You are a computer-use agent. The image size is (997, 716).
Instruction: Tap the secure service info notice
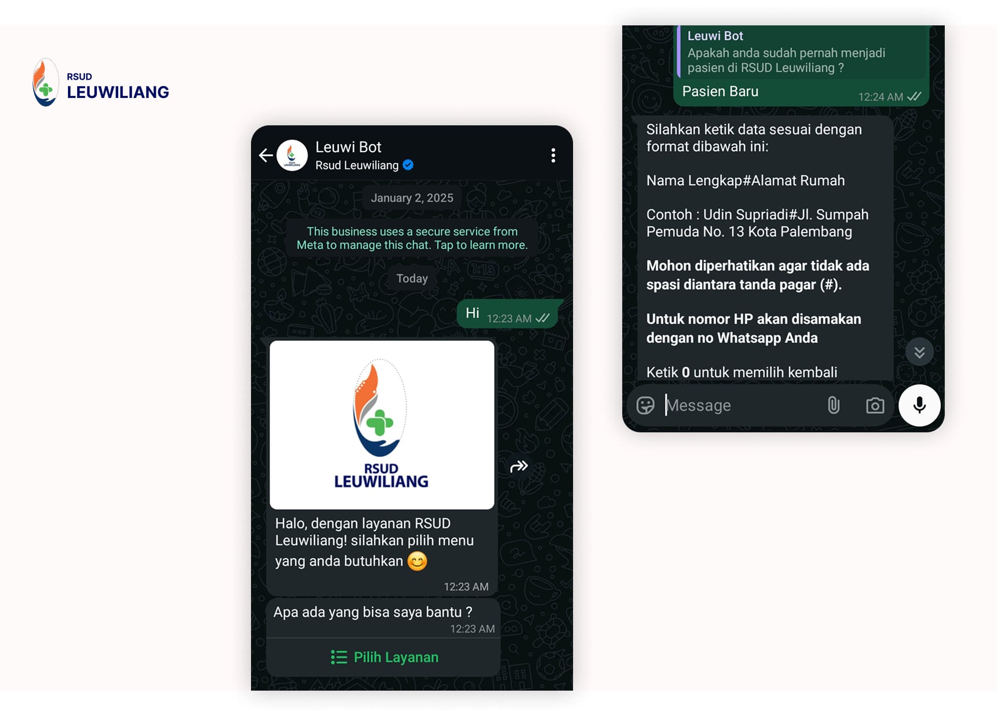(x=412, y=238)
